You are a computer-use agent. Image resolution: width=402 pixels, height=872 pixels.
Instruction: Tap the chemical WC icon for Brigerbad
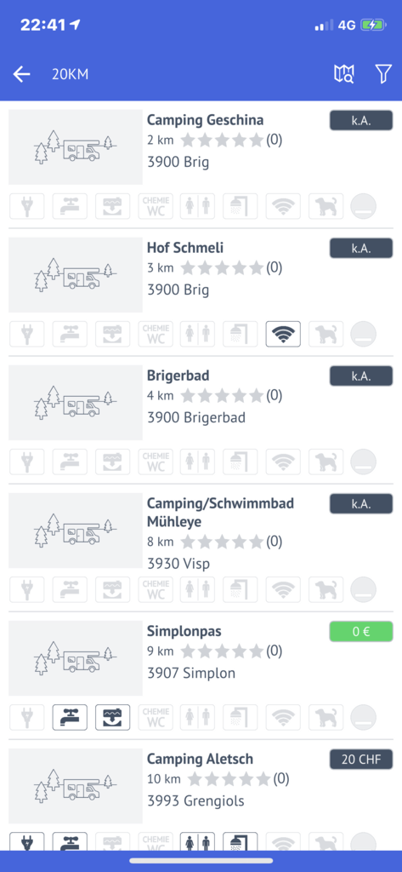point(156,462)
